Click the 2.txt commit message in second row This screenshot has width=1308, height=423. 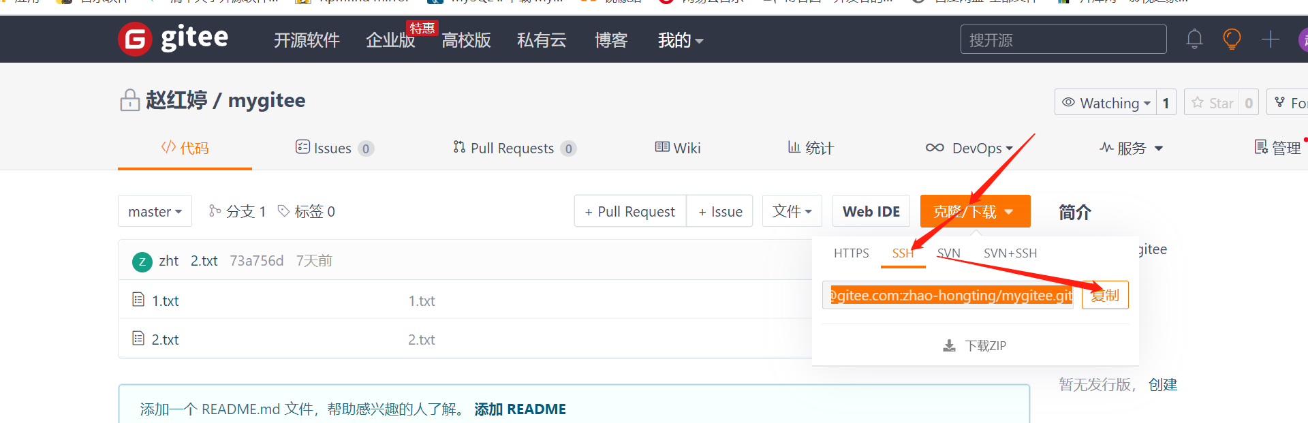(422, 339)
